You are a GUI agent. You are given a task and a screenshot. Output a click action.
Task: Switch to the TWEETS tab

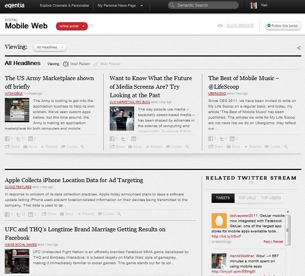pos(223,198)
